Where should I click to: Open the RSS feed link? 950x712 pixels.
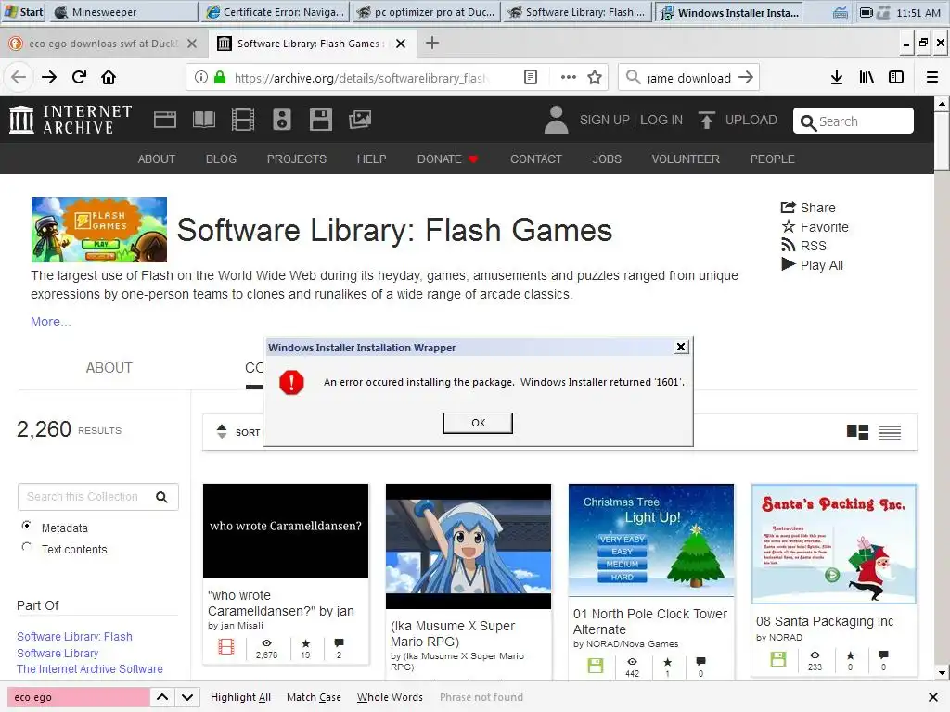click(803, 246)
